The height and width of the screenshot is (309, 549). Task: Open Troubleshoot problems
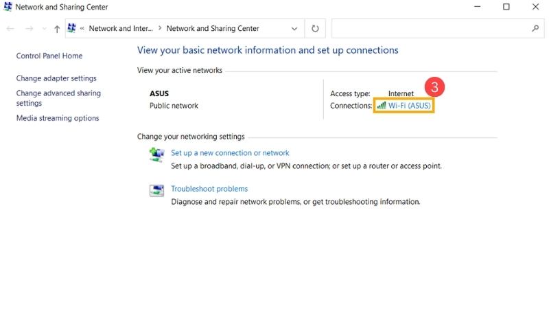click(x=209, y=188)
